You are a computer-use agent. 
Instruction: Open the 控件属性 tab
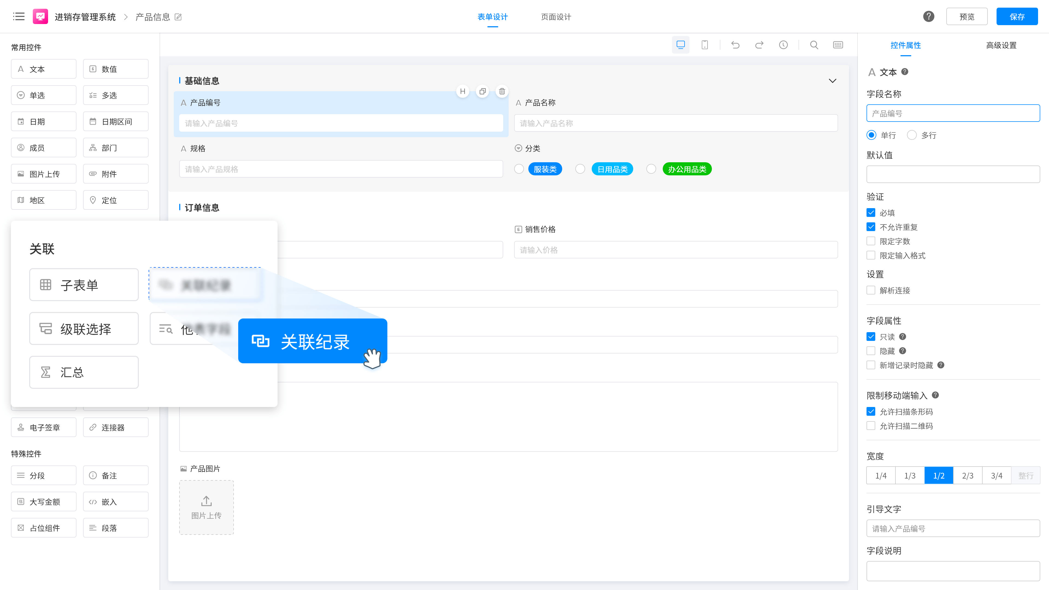[905, 45]
